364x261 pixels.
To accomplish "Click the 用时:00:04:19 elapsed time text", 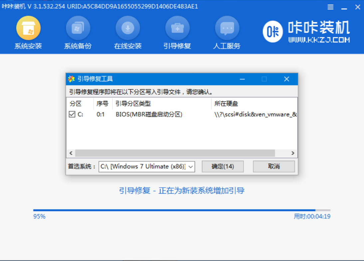I will [312, 217].
